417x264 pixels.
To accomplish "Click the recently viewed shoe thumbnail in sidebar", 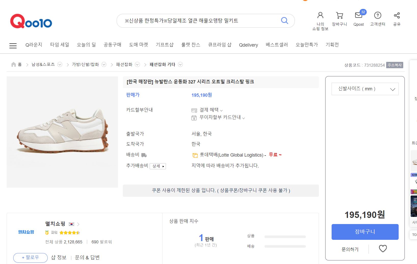I will 414,161.
